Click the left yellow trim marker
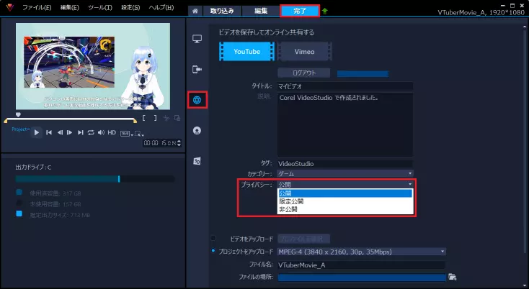This screenshot has height=289, width=529. point(5,121)
